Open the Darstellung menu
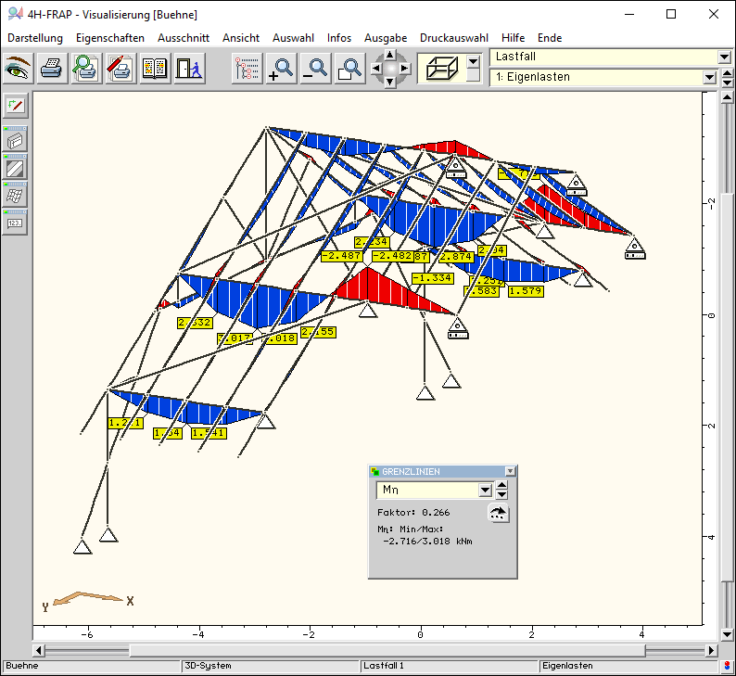The image size is (736, 676). (35, 38)
